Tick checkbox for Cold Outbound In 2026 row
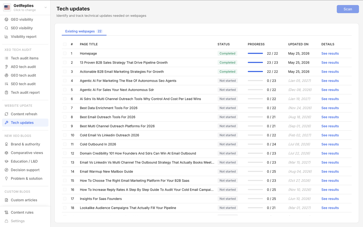This screenshot has width=363, height=227. [x=65, y=144]
